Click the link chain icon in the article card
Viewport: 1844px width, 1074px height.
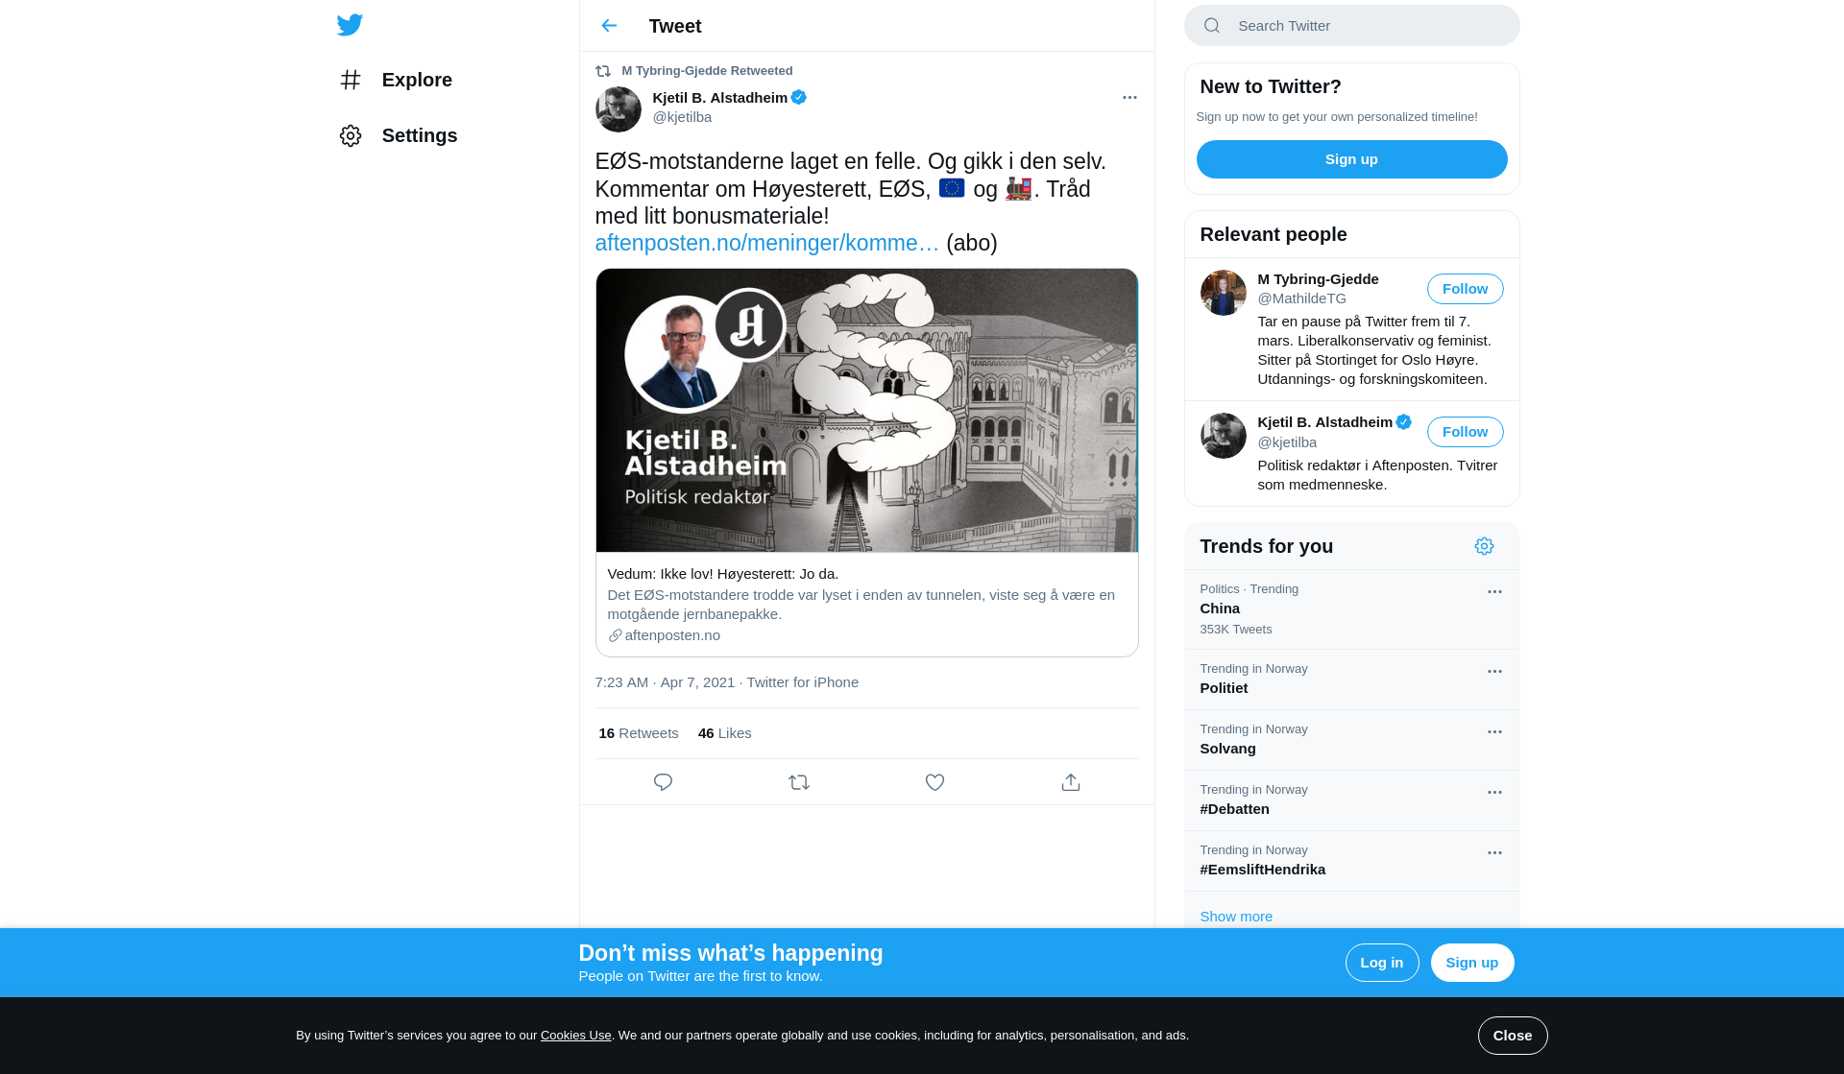(x=615, y=635)
